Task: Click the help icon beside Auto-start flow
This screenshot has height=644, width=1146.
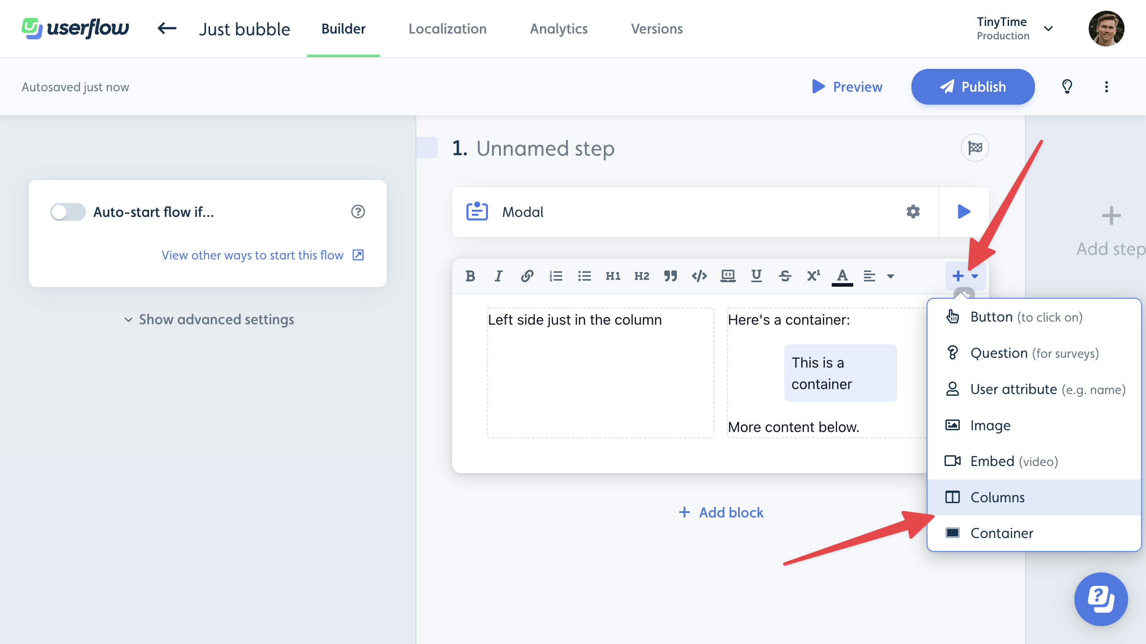Action: pos(358,212)
